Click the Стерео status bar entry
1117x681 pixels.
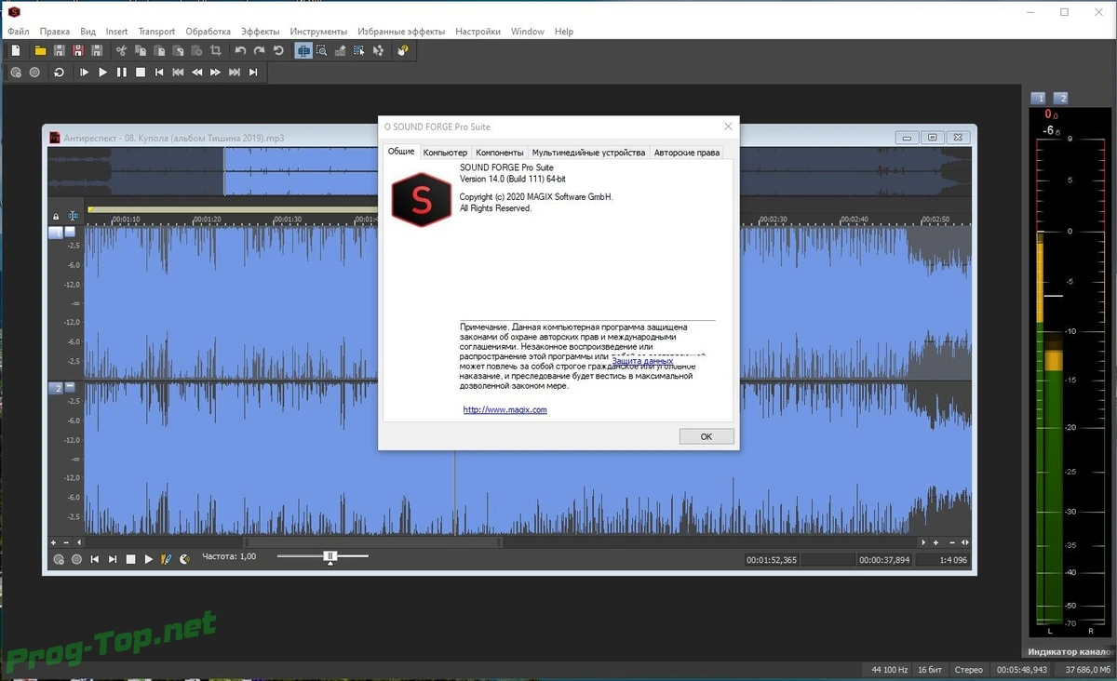pyautogui.click(x=968, y=670)
